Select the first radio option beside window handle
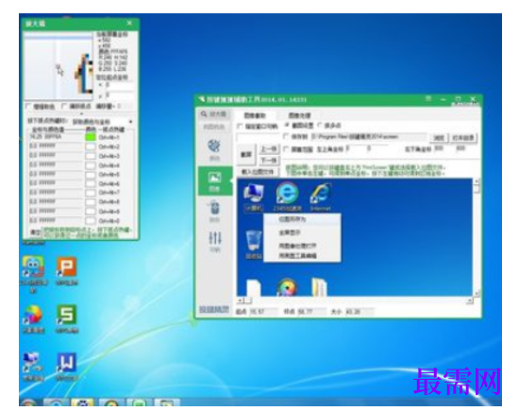The height and width of the screenshot is (411, 519). (x=287, y=126)
